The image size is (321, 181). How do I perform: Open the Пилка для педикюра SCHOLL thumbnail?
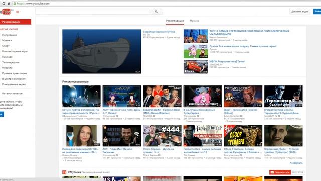point(81,136)
